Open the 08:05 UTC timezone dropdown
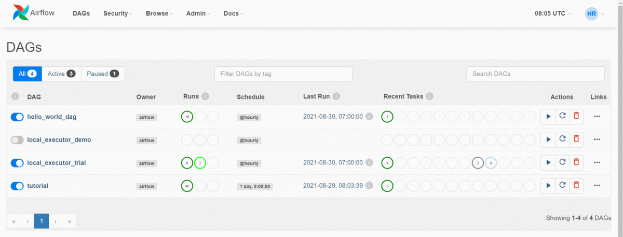The height and width of the screenshot is (237, 623). pos(553,13)
